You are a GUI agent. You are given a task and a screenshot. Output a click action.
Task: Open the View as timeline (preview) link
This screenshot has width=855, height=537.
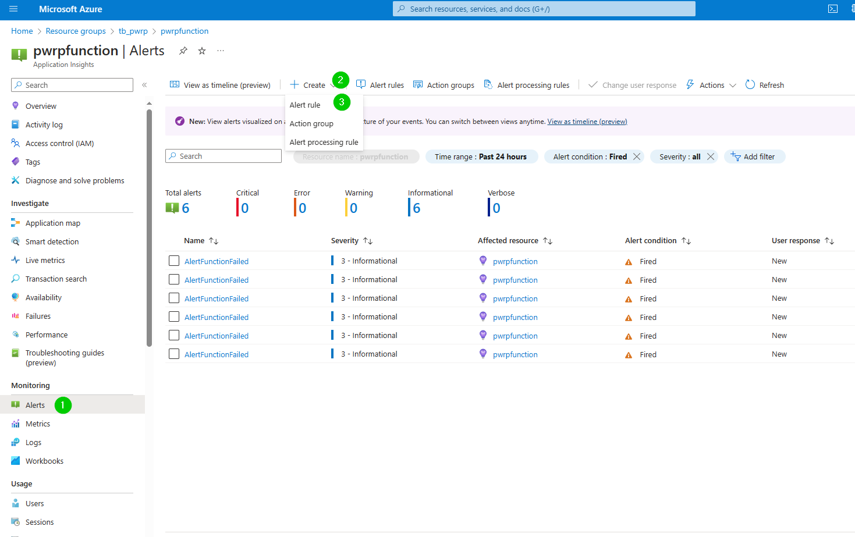tap(587, 122)
